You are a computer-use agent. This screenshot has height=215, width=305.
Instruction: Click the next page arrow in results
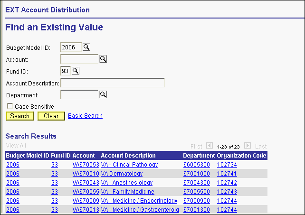[x=247, y=146]
